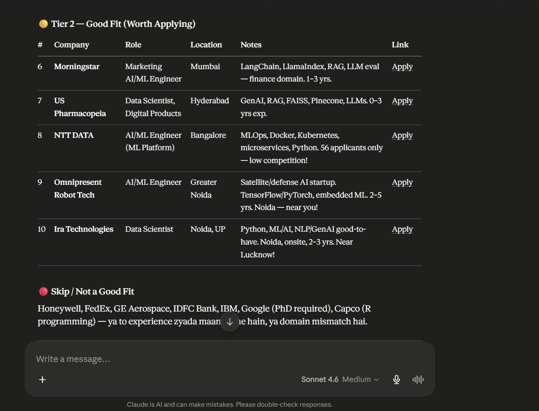Screen dimensions: 539x411
Task: Open Apply link for Morningstar
Action: pyautogui.click(x=402, y=67)
